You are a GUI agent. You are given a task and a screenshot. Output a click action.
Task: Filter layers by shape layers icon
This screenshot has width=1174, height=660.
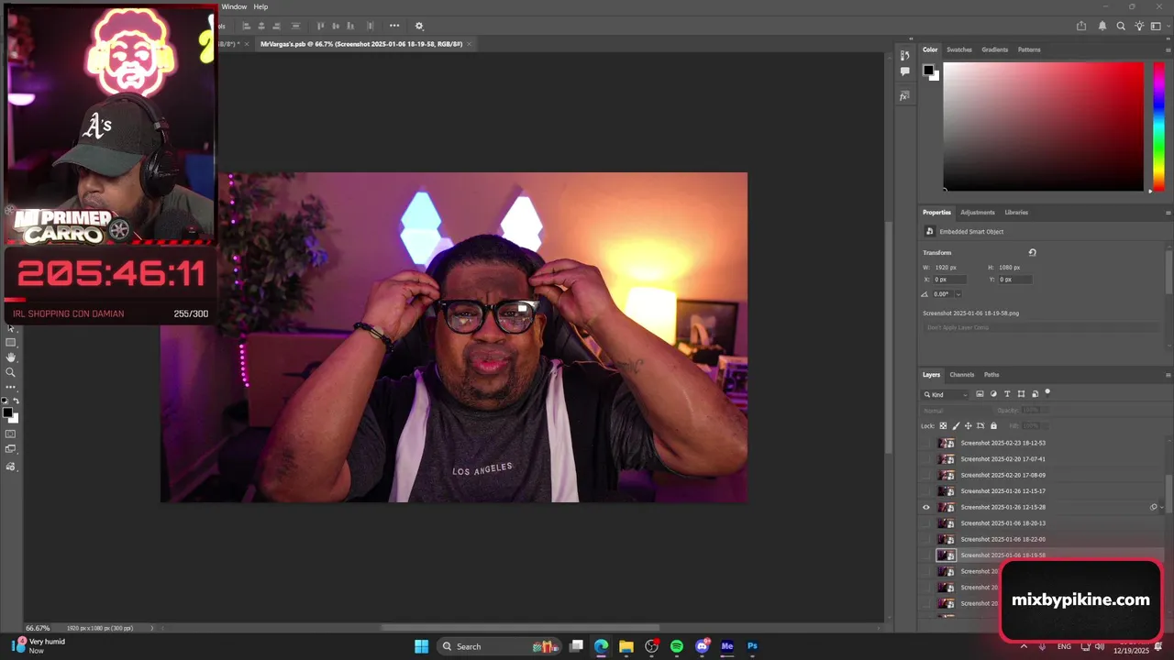(1021, 394)
